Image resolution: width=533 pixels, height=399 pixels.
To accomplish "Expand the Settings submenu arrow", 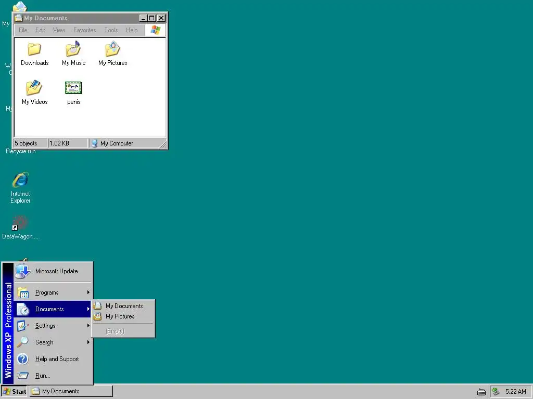I will (x=88, y=326).
